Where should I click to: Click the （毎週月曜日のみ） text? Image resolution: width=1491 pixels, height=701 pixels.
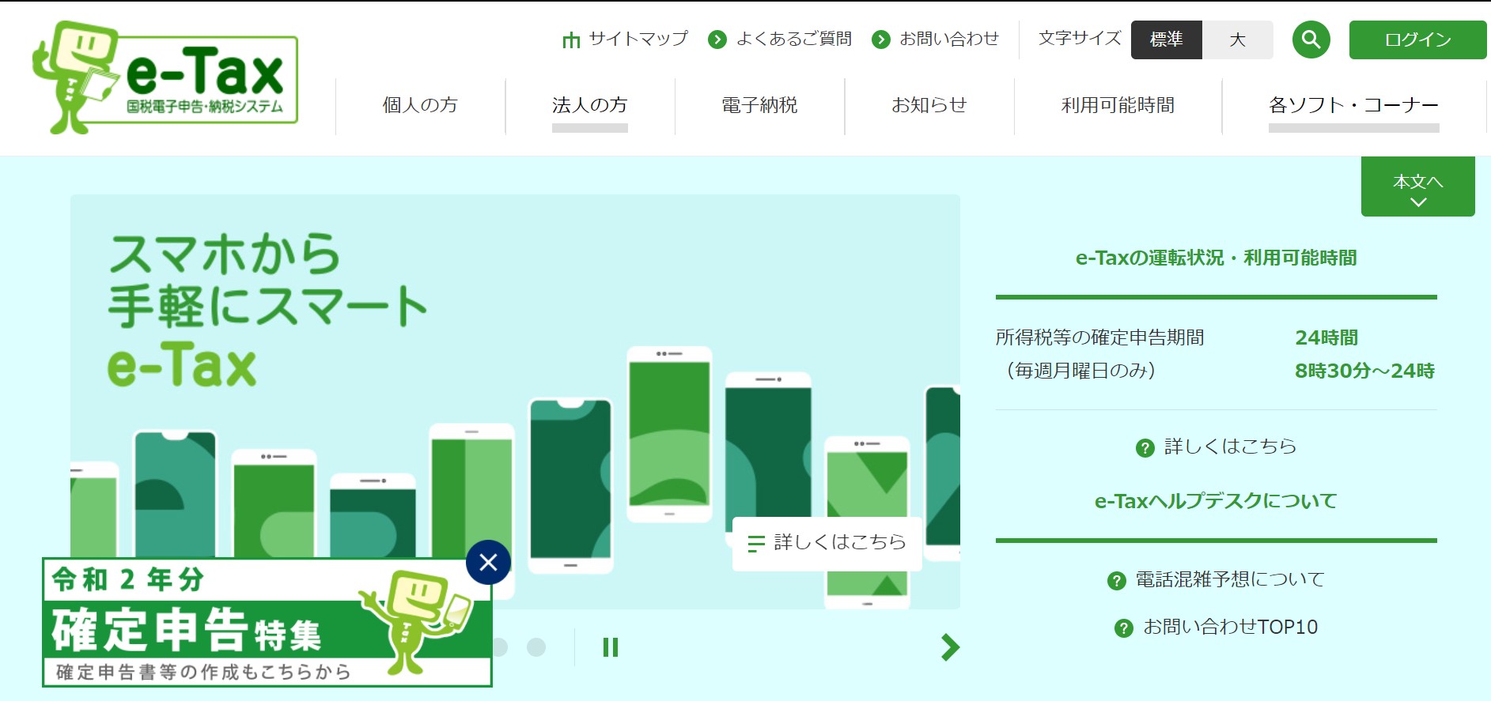tap(1080, 371)
